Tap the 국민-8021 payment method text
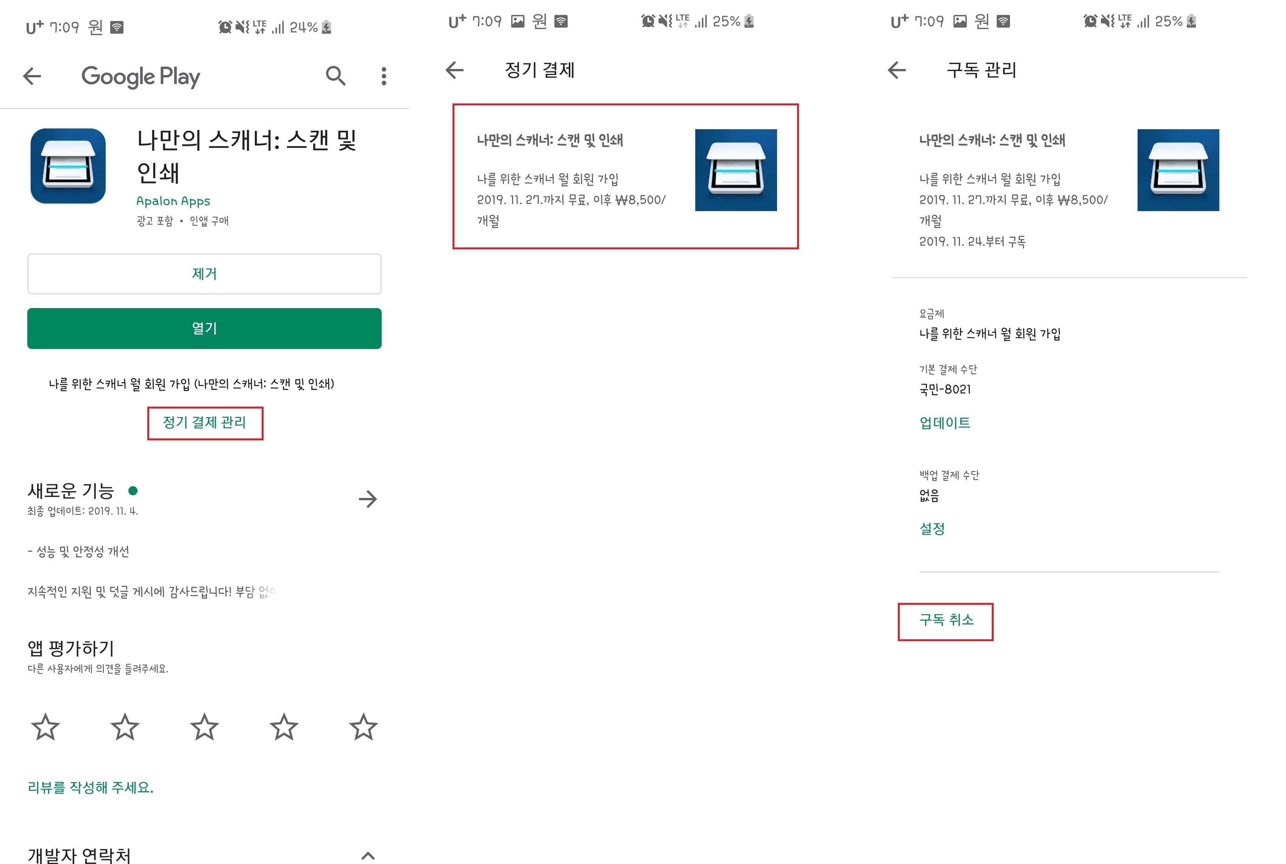The width and height of the screenshot is (1286, 864). coord(945,390)
